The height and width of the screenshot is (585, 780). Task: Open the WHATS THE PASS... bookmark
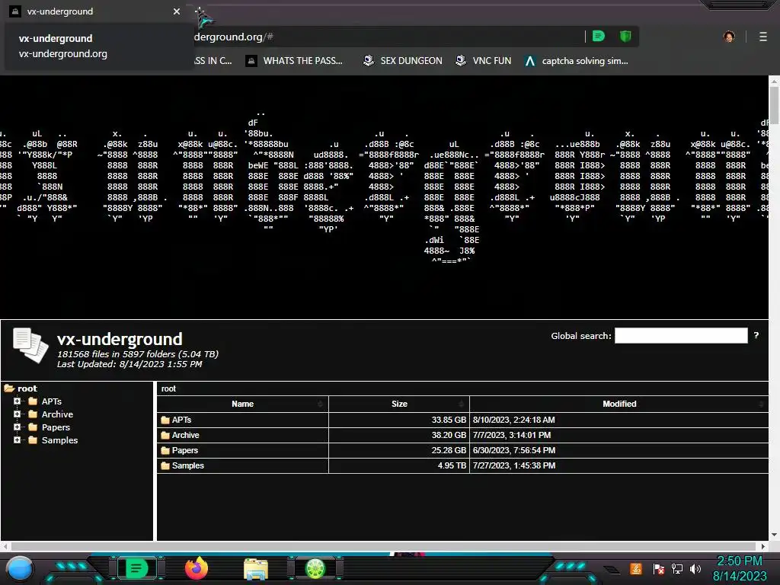(x=294, y=61)
